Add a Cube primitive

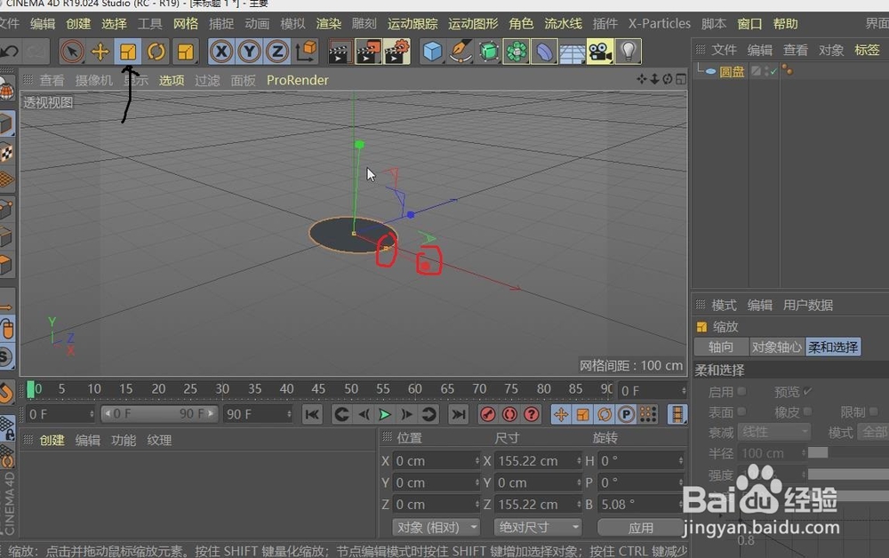[433, 52]
